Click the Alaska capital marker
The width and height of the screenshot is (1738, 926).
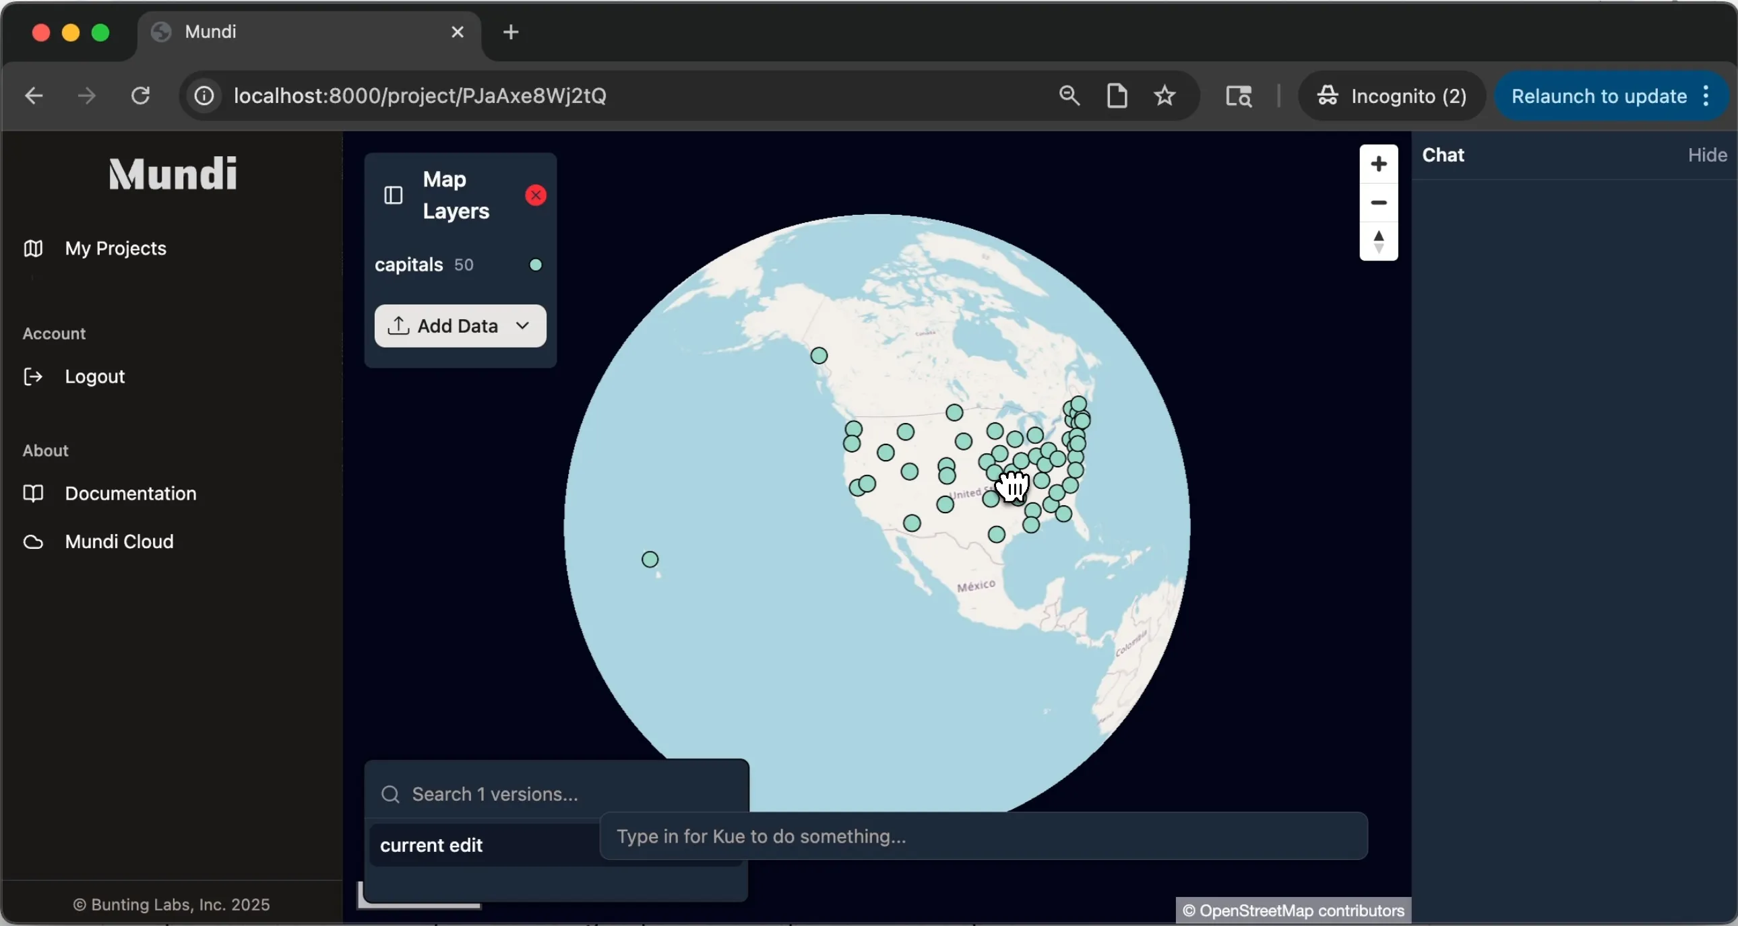818,356
